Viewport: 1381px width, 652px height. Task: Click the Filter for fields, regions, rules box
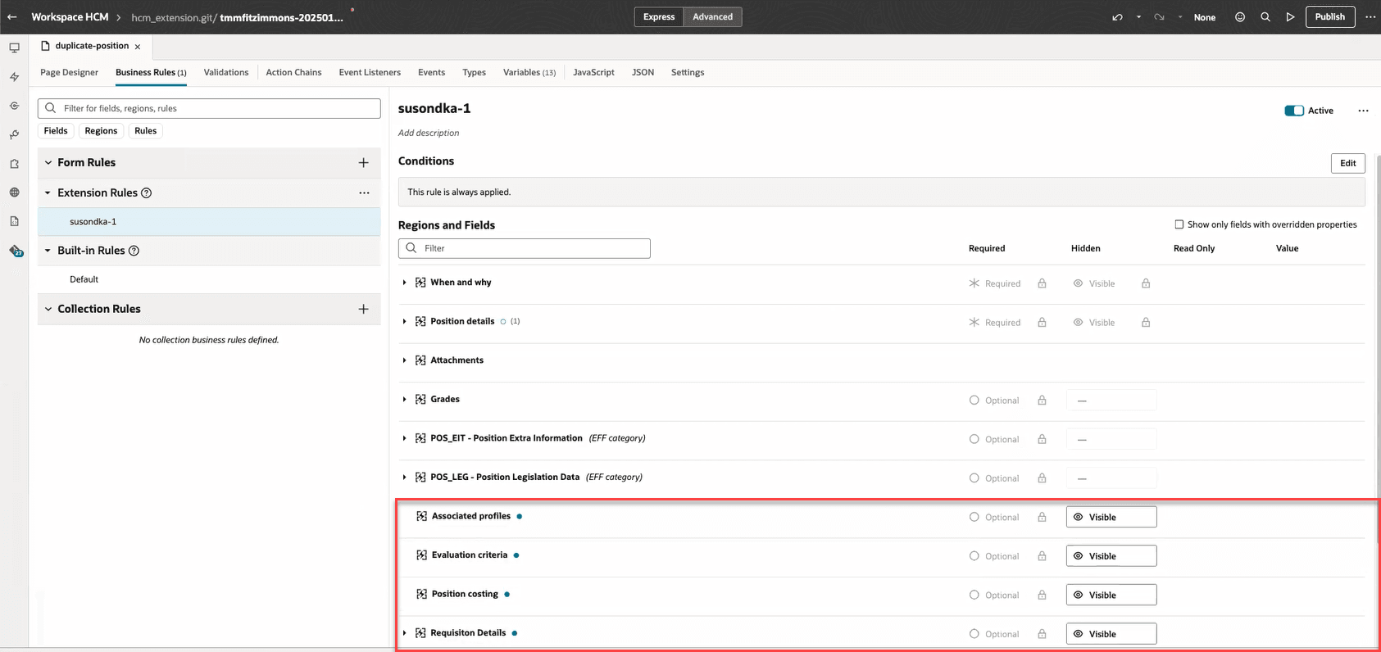(209, 108)
